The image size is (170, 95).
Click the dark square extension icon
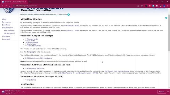point(146,6)
